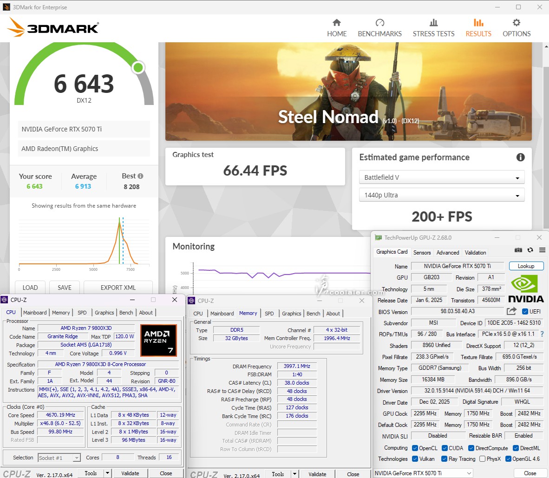Viewport: 549px width, 478px height.
Task: Open Stress Tests from the top navigation
Action: 433,23
